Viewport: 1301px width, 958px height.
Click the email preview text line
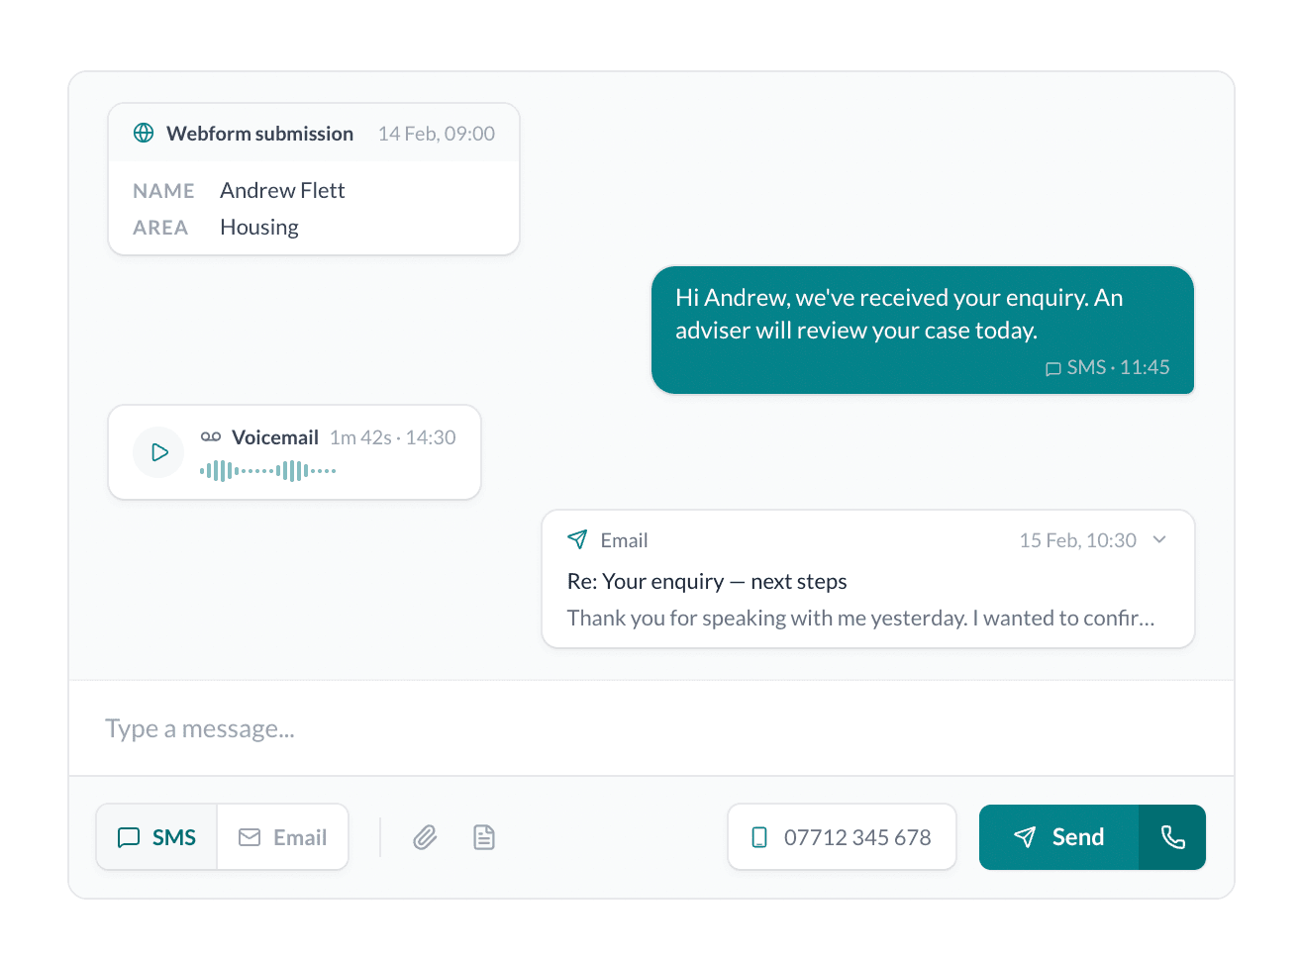tap(860, 619)
